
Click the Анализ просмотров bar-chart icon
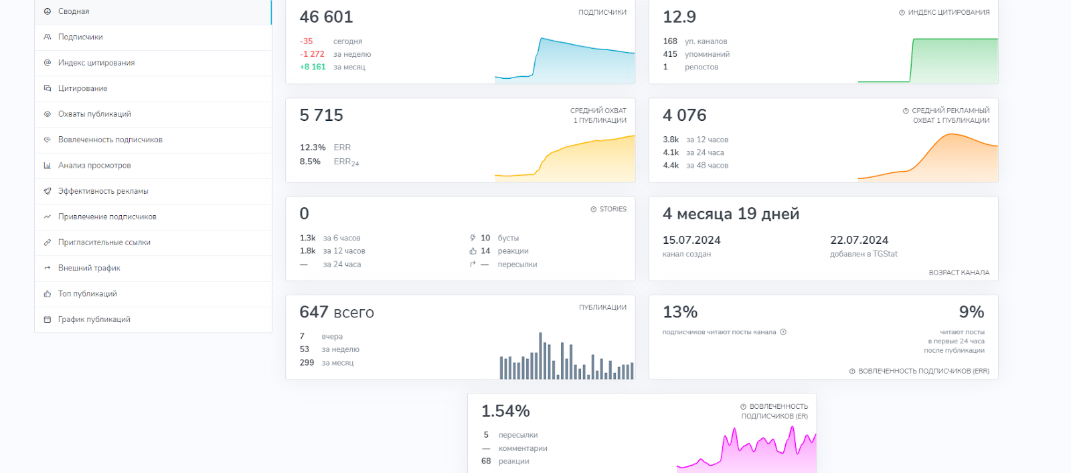pyautogui.click(x=48, y=166)
